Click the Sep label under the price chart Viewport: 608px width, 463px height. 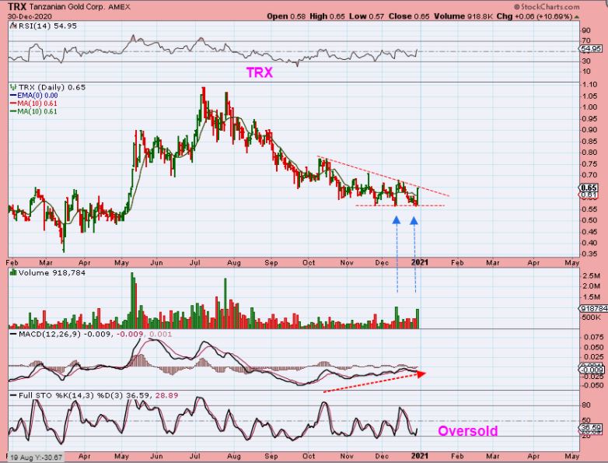271,263
